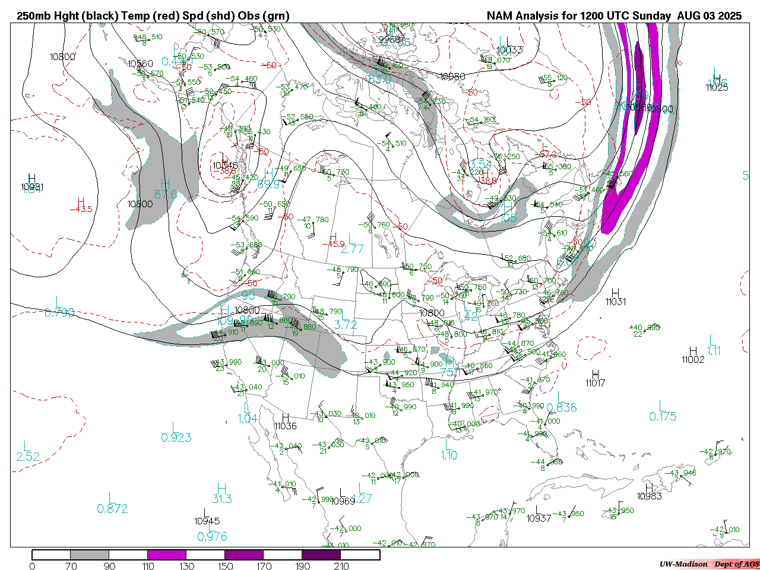Click the H marker labeled 10983
The height and width of the screenshot is (570, 760).
(x=650, y=488)
